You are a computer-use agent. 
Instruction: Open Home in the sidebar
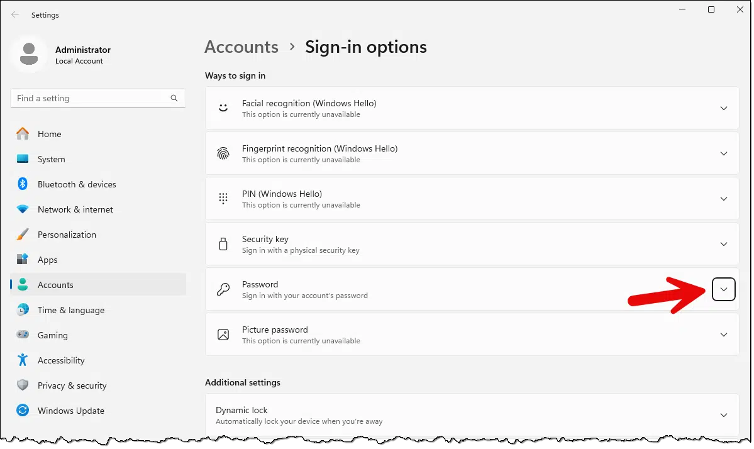click(98, 134)
